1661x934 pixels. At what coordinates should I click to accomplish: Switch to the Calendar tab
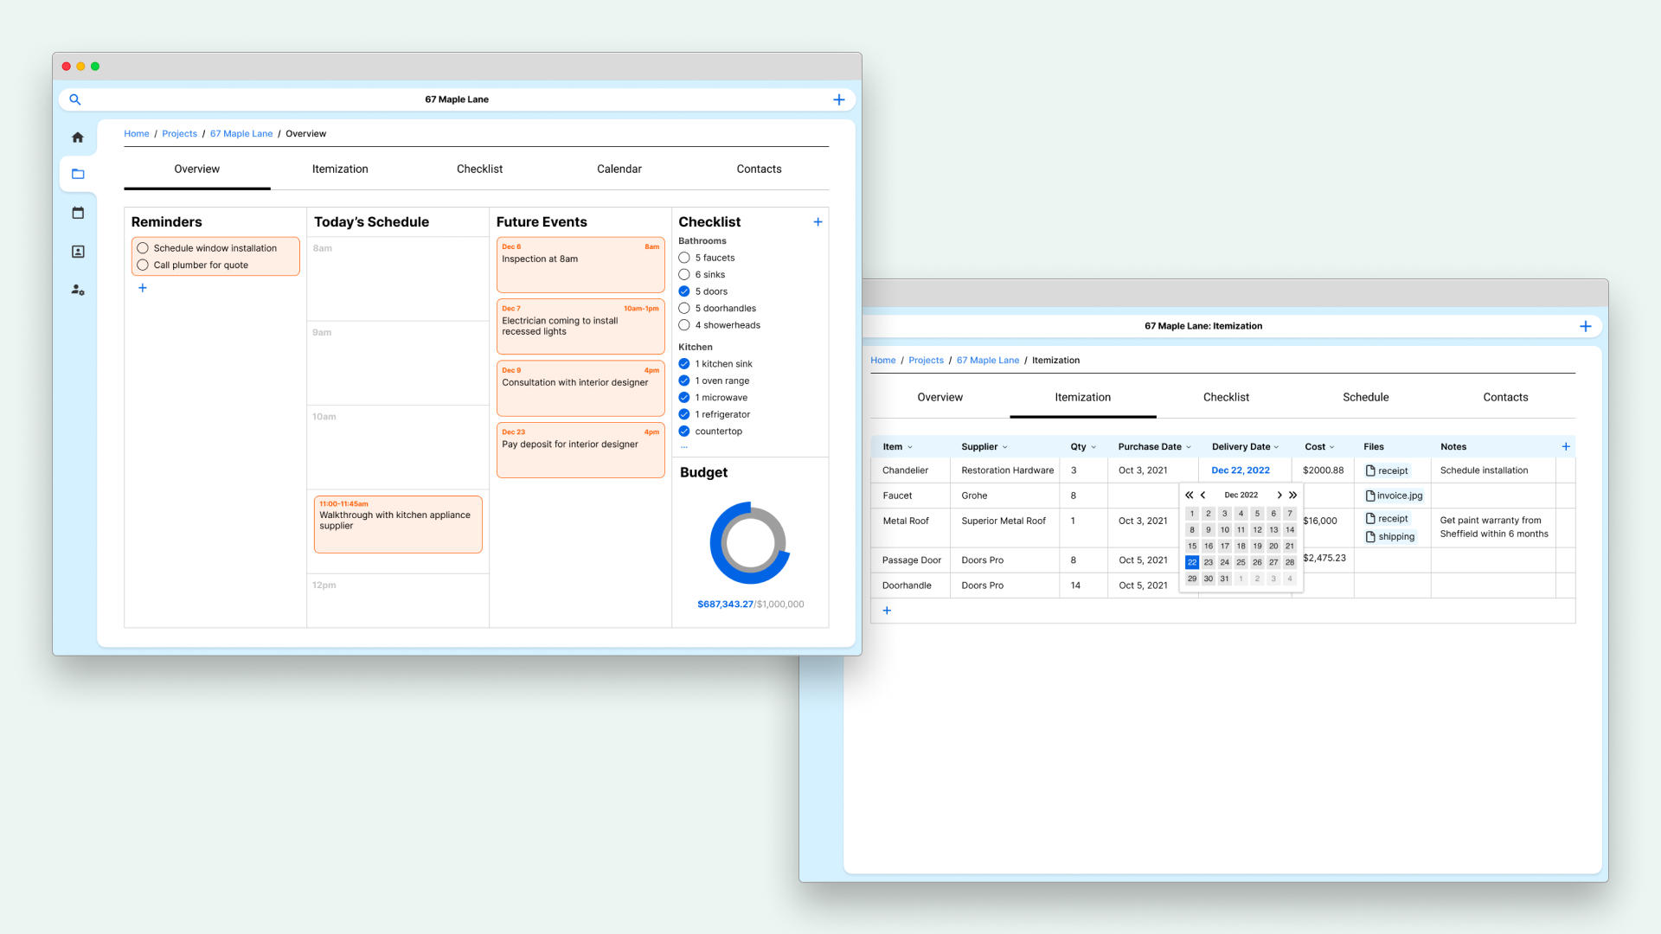(x=619, y=170)
